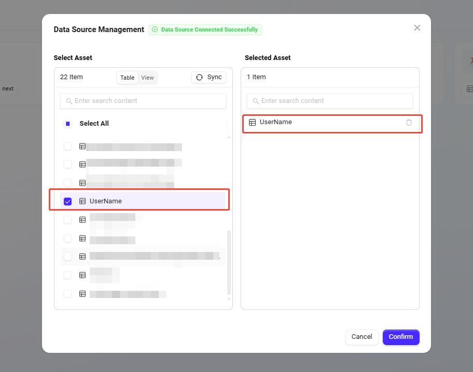Switch to the View tab
This screenshot has height=372, width=473.
click(x=148, y=78)
